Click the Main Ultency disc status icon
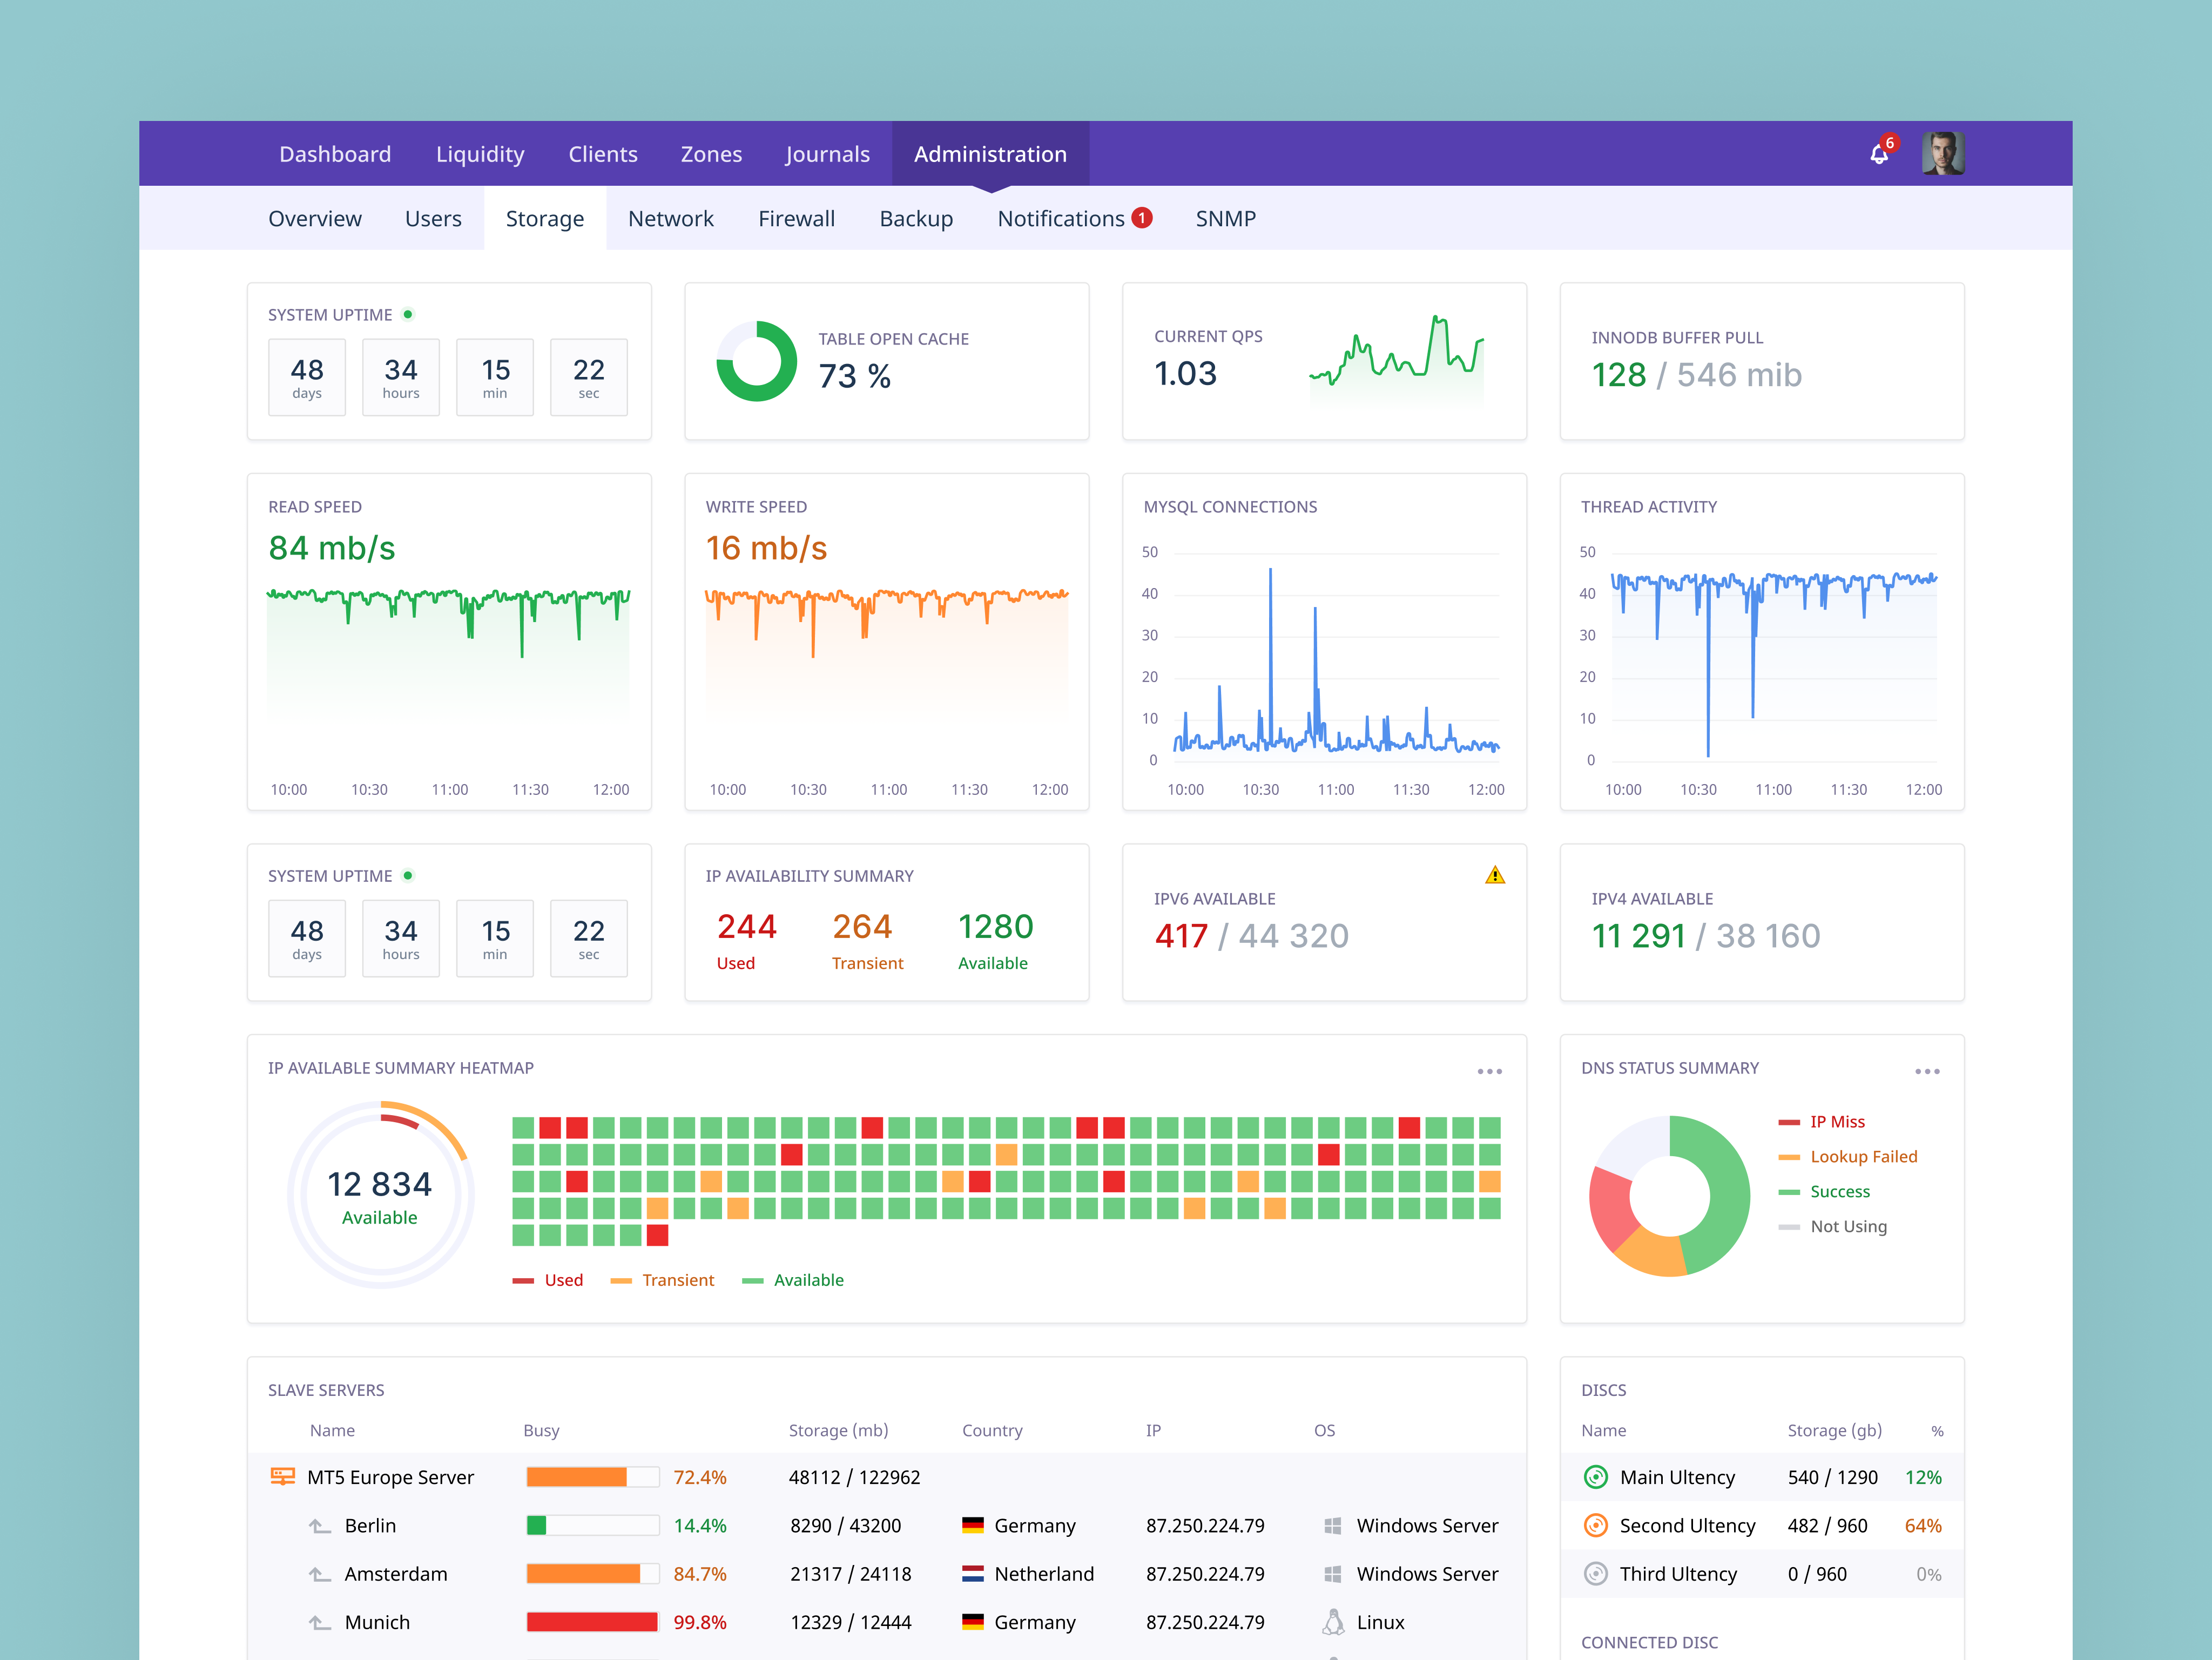Viewport: 2212px width, 1660px height. point(1596,1476)
